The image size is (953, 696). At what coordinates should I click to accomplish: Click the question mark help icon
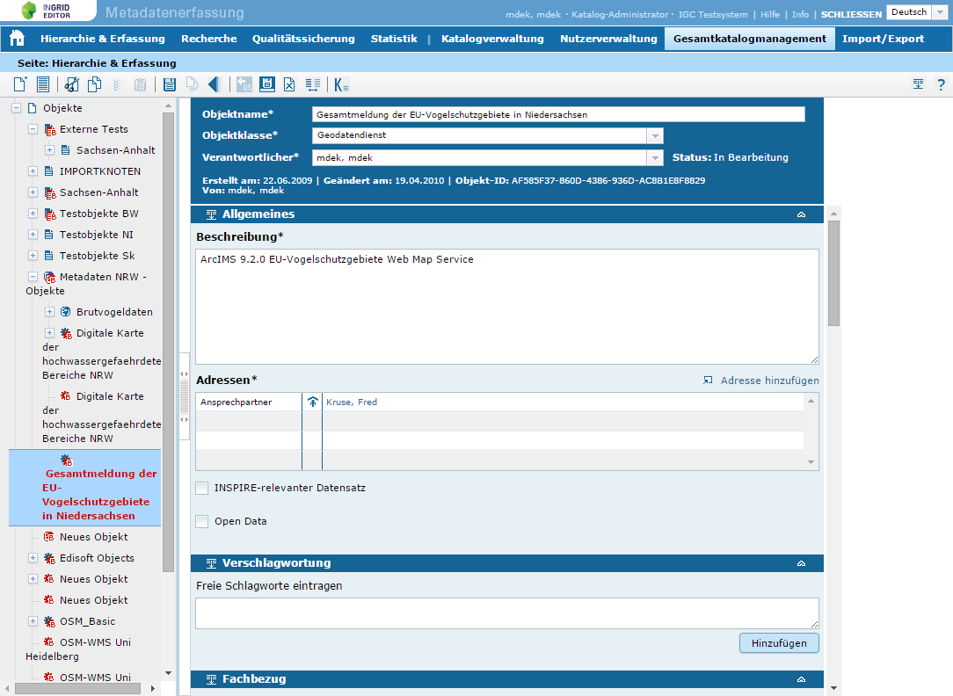[x=941, y=84]
